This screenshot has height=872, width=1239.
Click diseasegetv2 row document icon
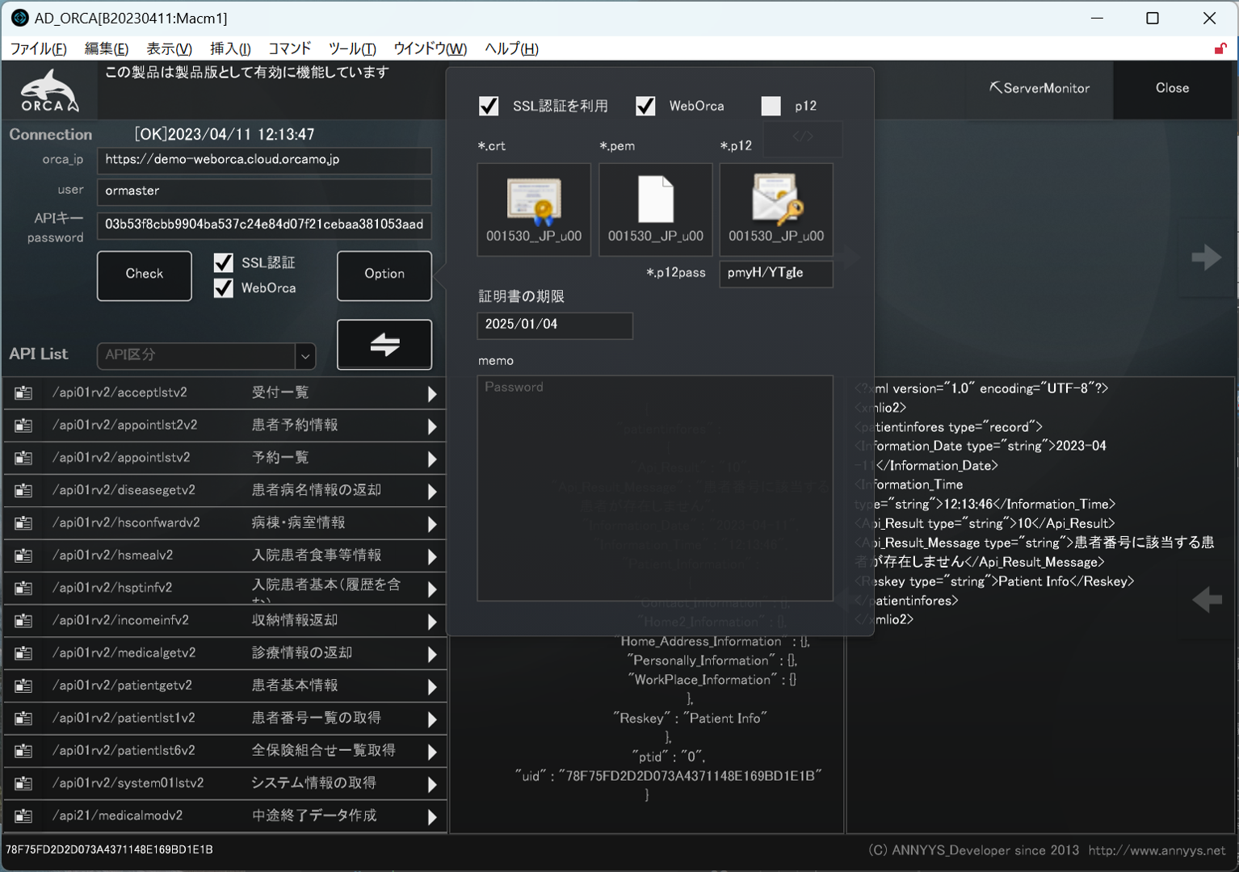point(23,491)
